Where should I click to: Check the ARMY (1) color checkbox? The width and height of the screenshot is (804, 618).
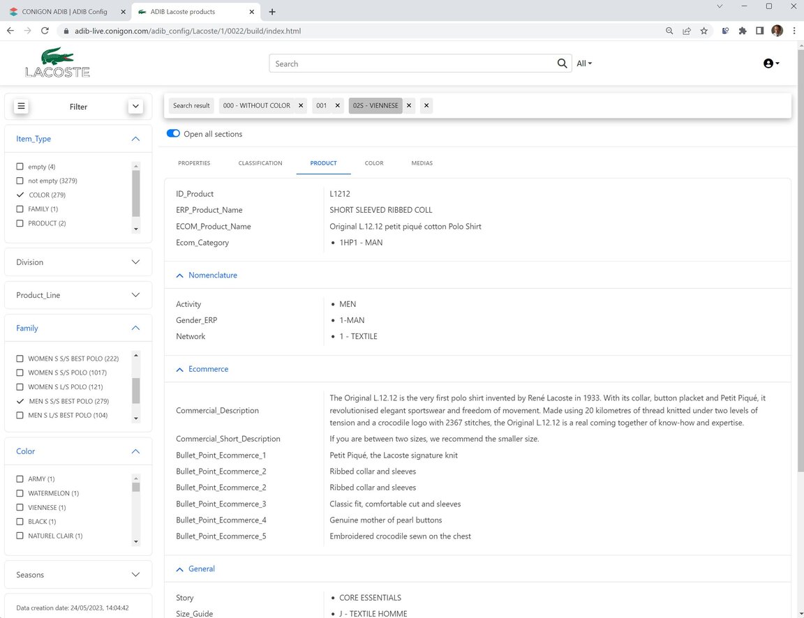pos(20,479)
